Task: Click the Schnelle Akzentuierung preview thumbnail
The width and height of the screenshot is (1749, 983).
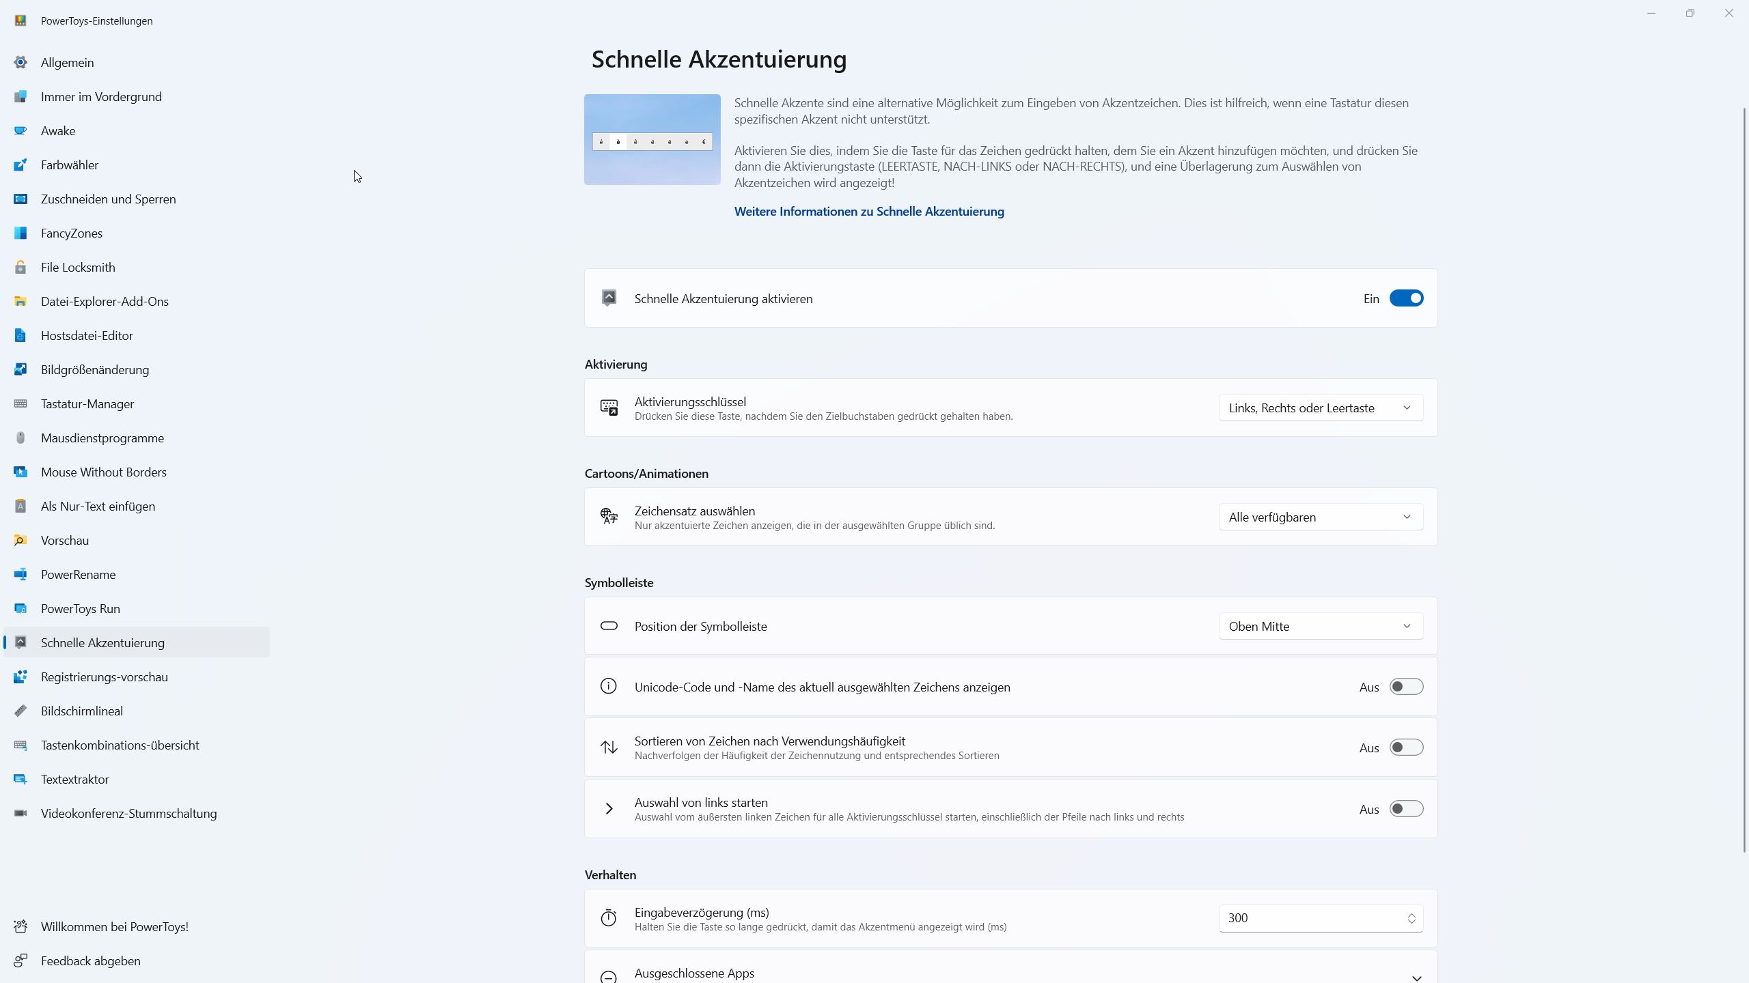Action: 652,140
